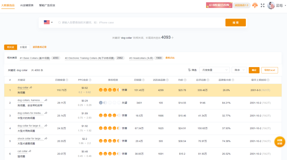Click the 关键词 column header
The width and height of the screenshot is (287, 160).
pyautogui.click(x=21, y=80)
